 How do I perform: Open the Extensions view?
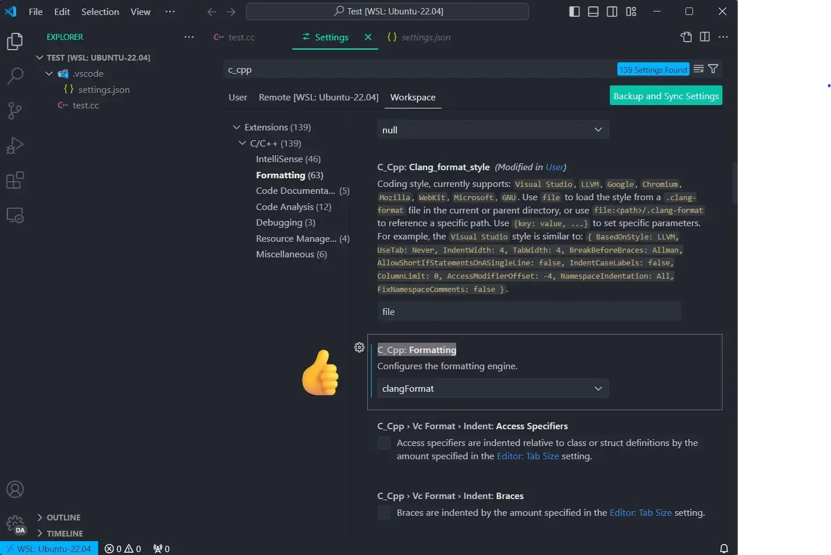tap(15, 181)
